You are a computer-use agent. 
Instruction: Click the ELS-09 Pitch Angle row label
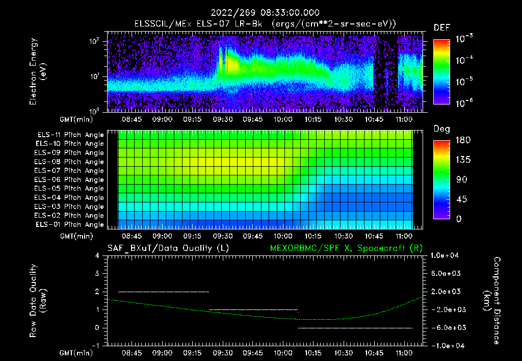pyautogui.click(x=69, y=153)
